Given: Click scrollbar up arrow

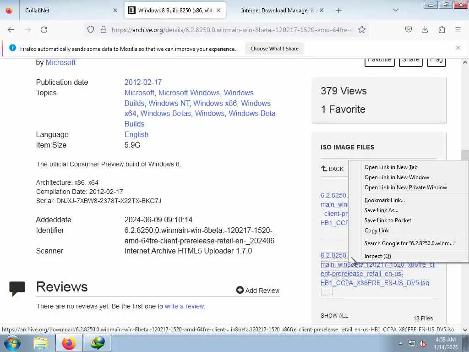Looking at the screenshot, I should (464, 62).
